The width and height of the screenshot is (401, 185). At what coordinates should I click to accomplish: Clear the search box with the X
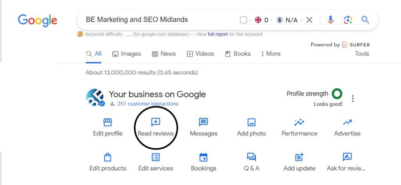coord(309,20)
